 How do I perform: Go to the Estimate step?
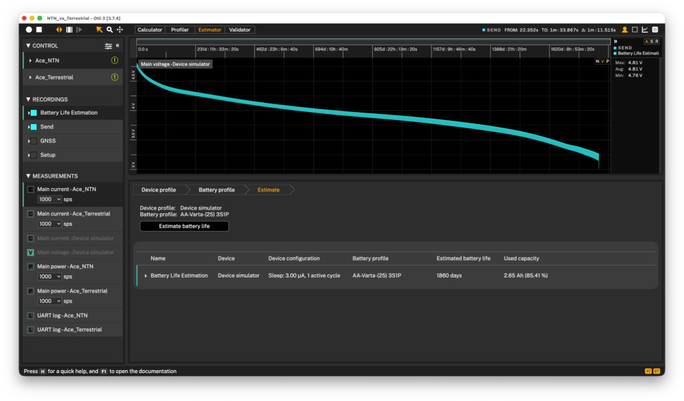pos(269,190)
